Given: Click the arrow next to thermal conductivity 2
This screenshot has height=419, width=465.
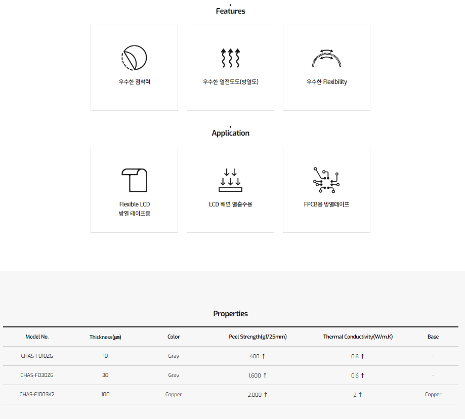Looking at the screenshot, I should pos(360,395).
